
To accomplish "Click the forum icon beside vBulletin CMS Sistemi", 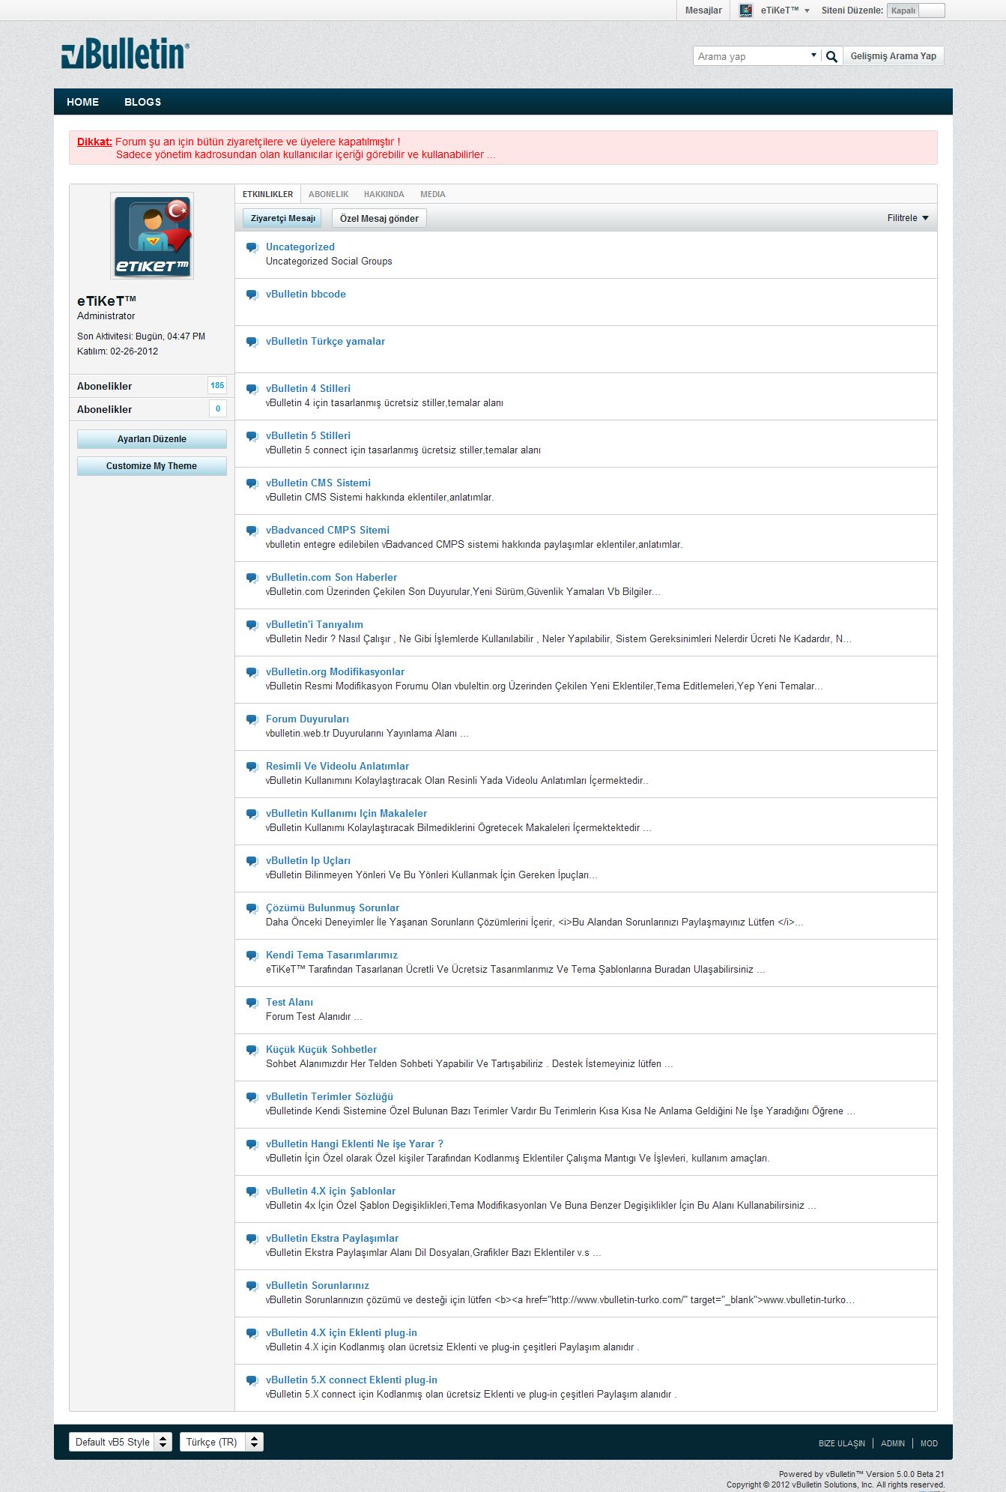I will pyautogui.click(x=252, y=484).
